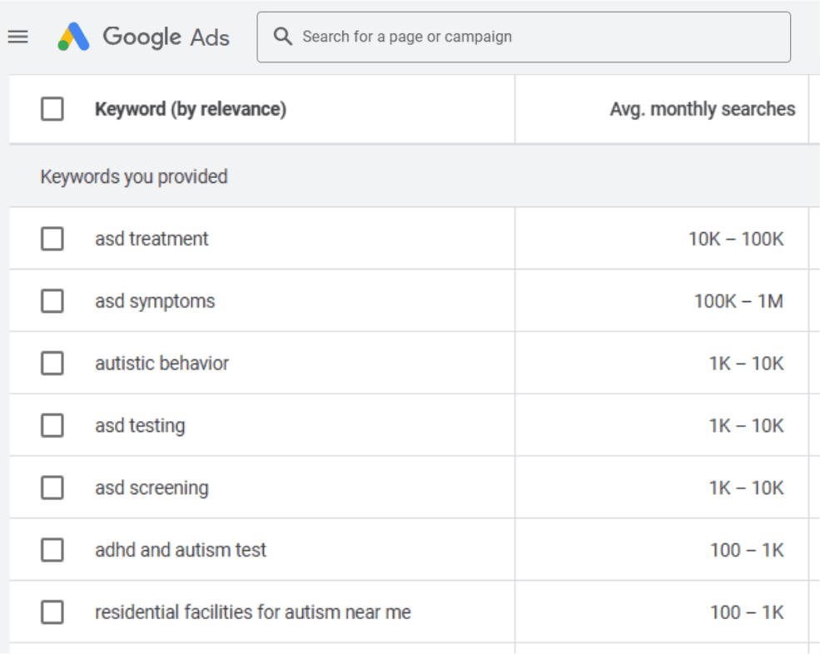This screenshot has width=820, height=654.
Task: Select the 'asd symptoms' row checkbox
Action: tap(52, 301)
